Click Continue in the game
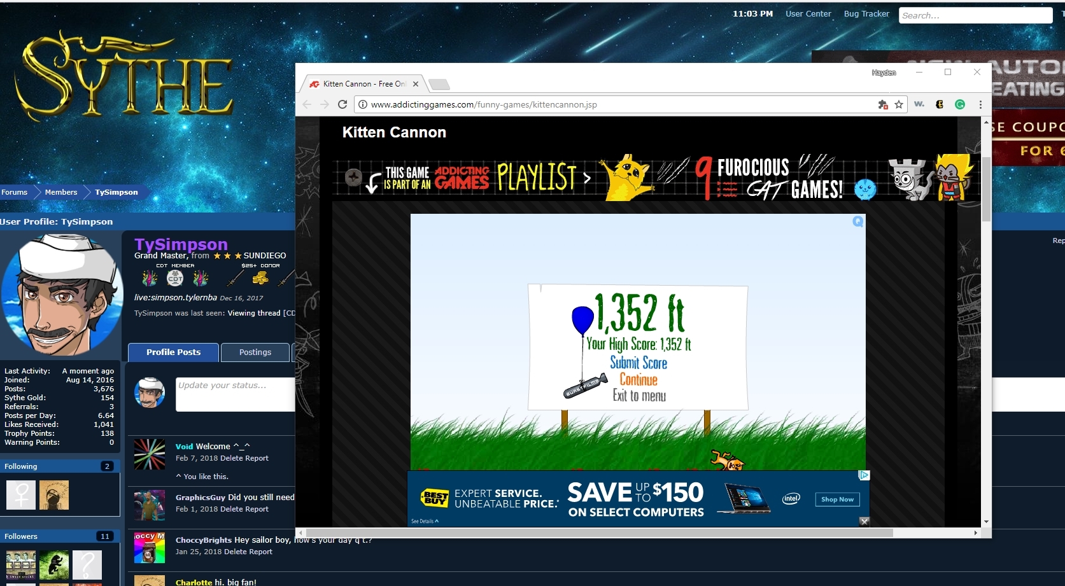Screen dimensions: 1065x586 [638, 380]
